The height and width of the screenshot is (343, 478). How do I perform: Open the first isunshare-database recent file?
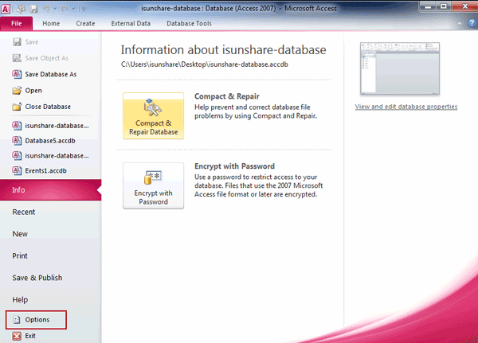pos(51,126)
